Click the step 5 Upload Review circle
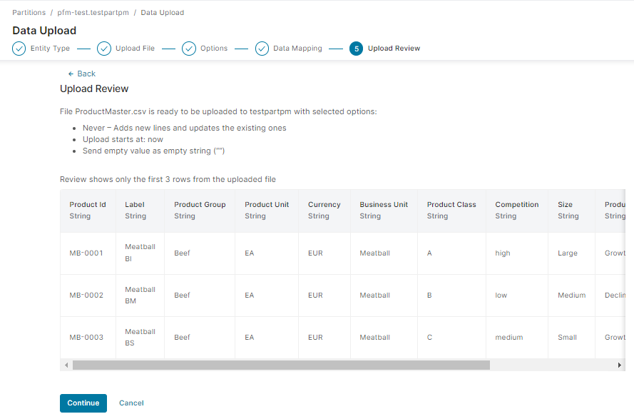Viewport: 634px width, 419px height. pyautogui.click(x=356, y=49)
